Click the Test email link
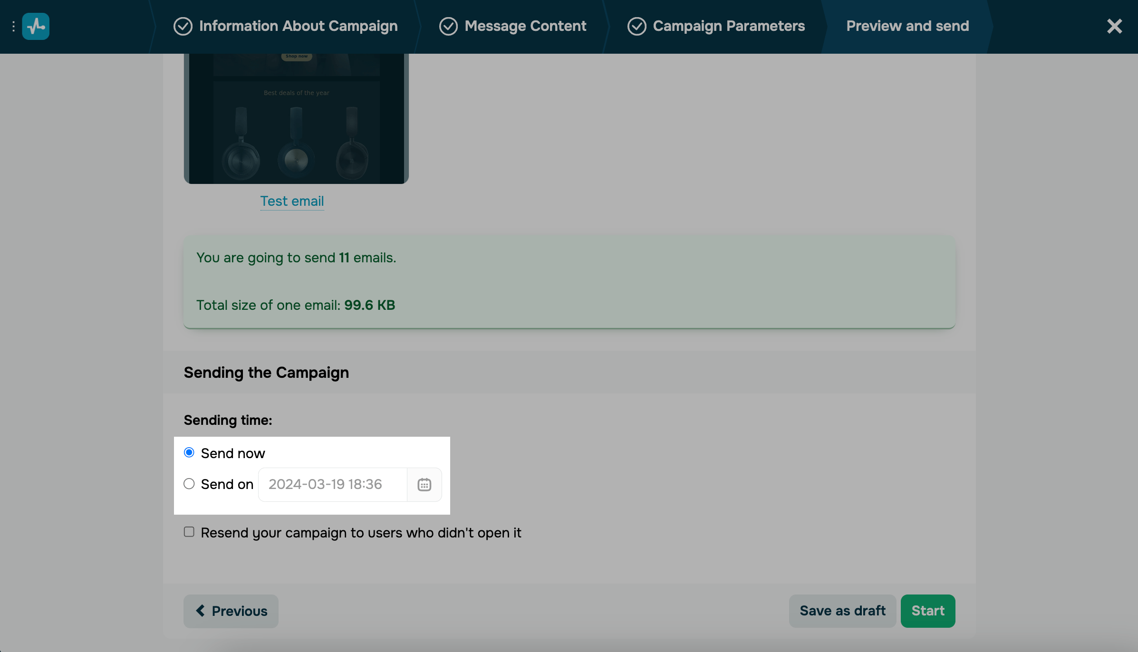 (292, 201)
